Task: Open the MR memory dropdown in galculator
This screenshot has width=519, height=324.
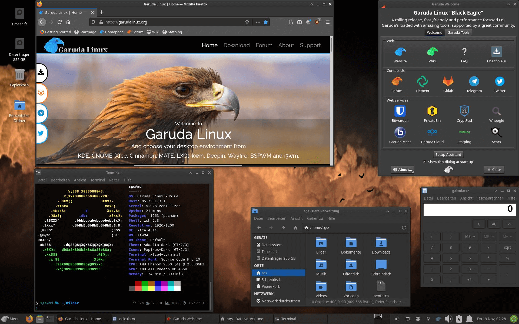Action: (x=488, y=236)
